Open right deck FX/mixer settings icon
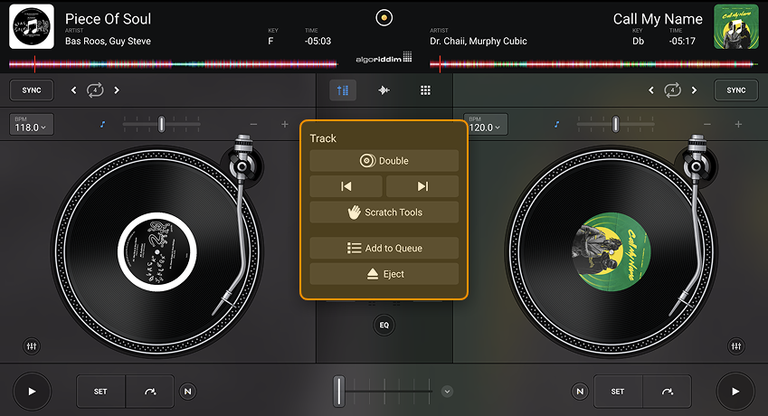 pyautogui.click(x=736, y=346)
